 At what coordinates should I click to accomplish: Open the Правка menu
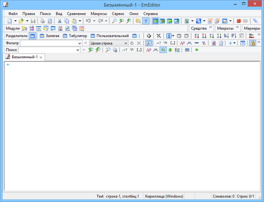(28, 14)
